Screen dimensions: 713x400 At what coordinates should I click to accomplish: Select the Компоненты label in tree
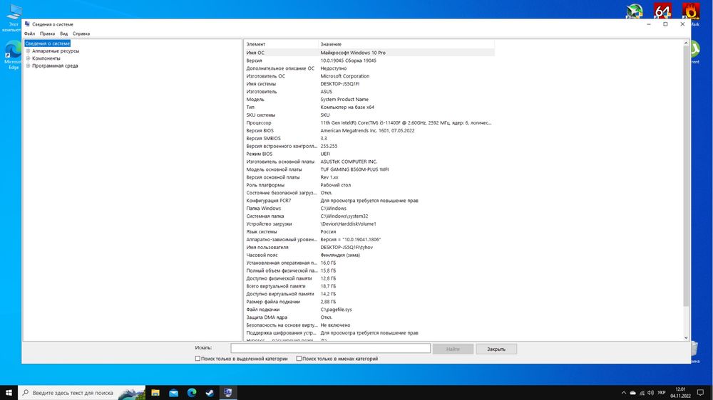[x=46, y=58]
